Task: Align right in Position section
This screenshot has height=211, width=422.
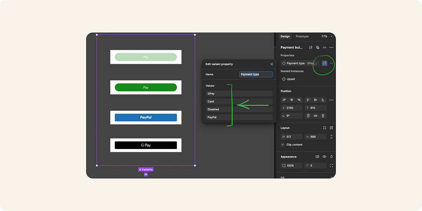Action: (299, 100)
